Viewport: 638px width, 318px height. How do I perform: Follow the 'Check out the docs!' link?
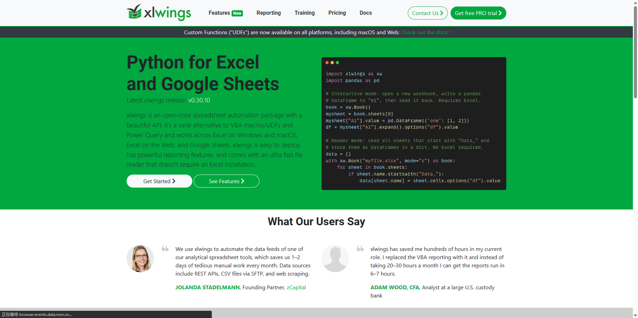(x=425, y=32)
